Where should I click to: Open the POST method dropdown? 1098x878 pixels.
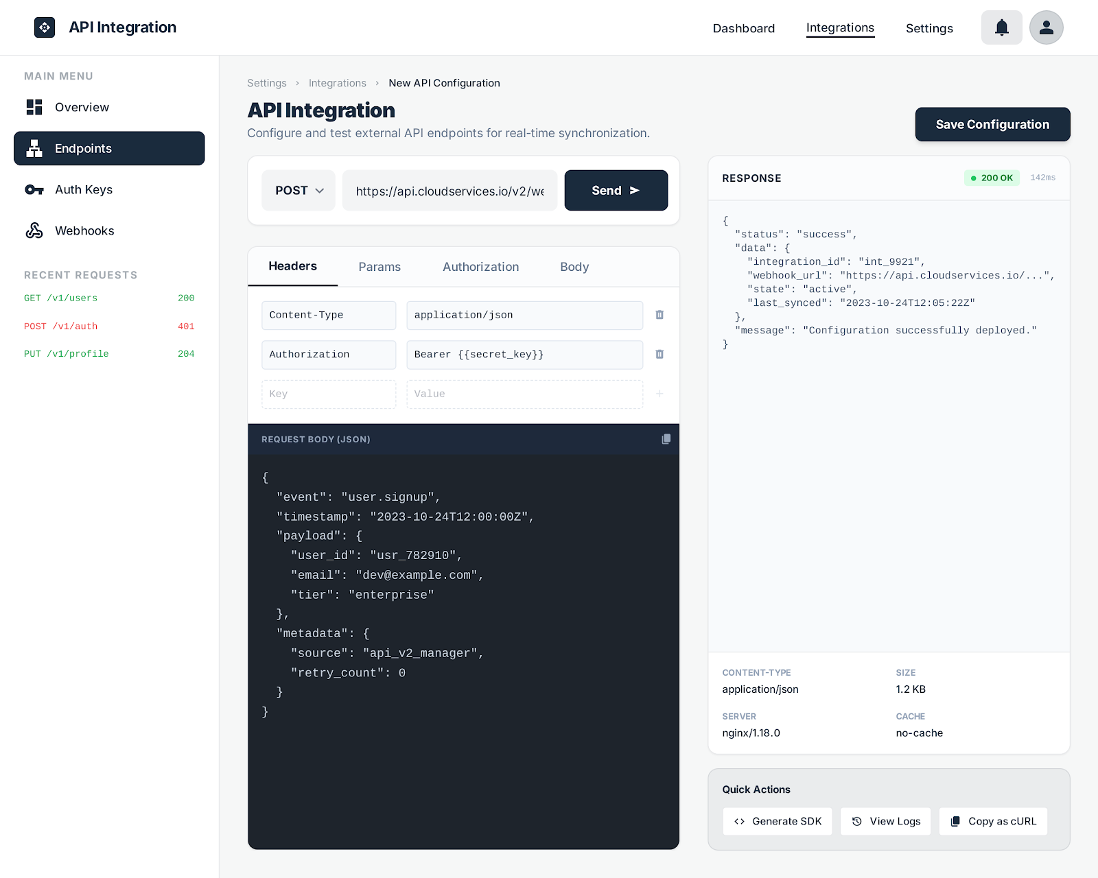[x=298, y=190]
